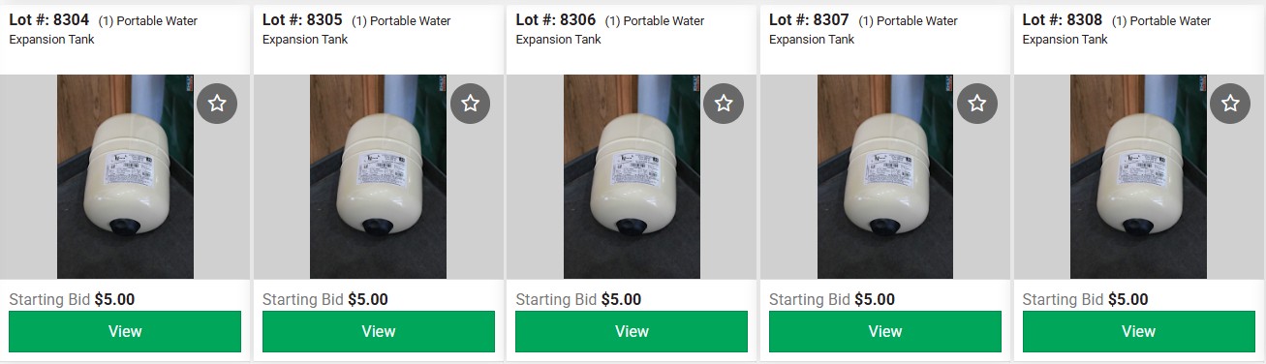Click the tank thumbnail for Lot 8305

point(379,177)
